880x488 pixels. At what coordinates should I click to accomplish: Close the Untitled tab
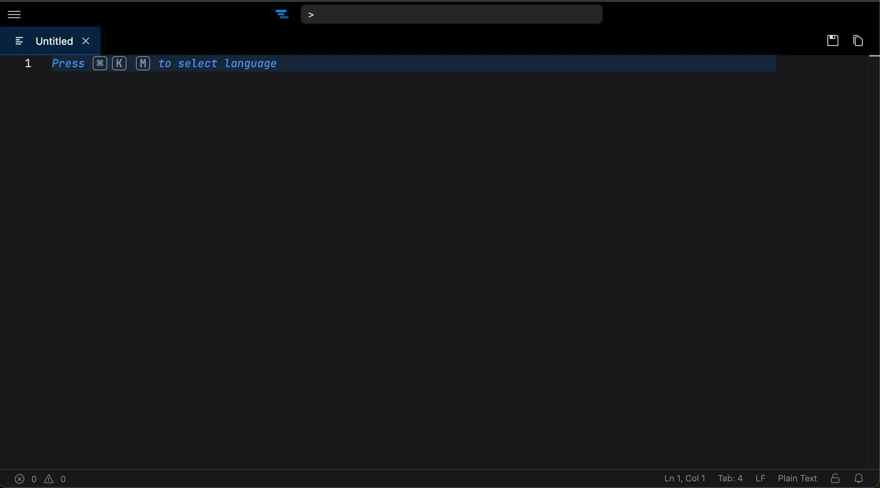click(x=86, y=41)
